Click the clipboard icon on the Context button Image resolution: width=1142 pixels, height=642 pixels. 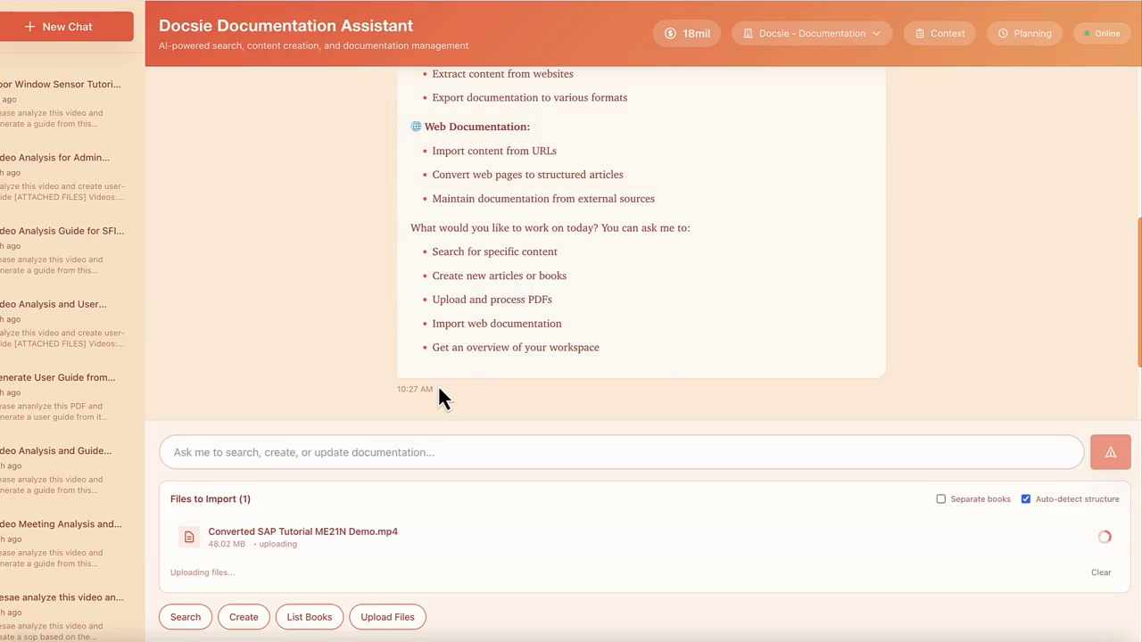(920, 33)
